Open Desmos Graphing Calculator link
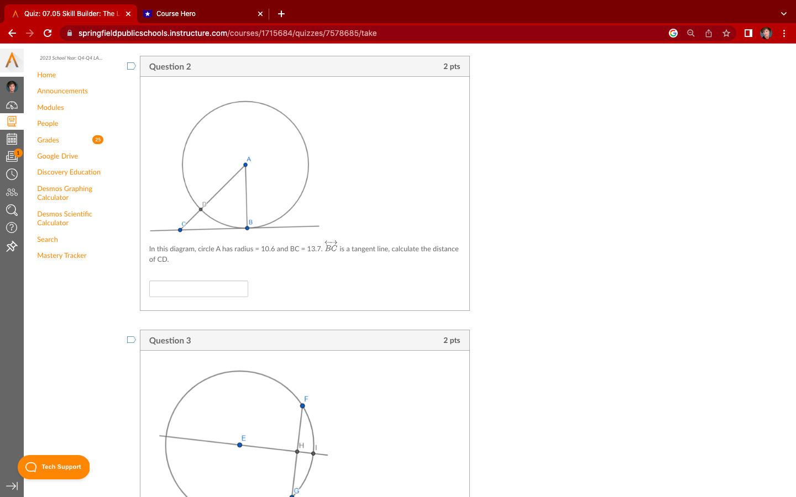The image size is (796, 497). [x=65, y=193]
